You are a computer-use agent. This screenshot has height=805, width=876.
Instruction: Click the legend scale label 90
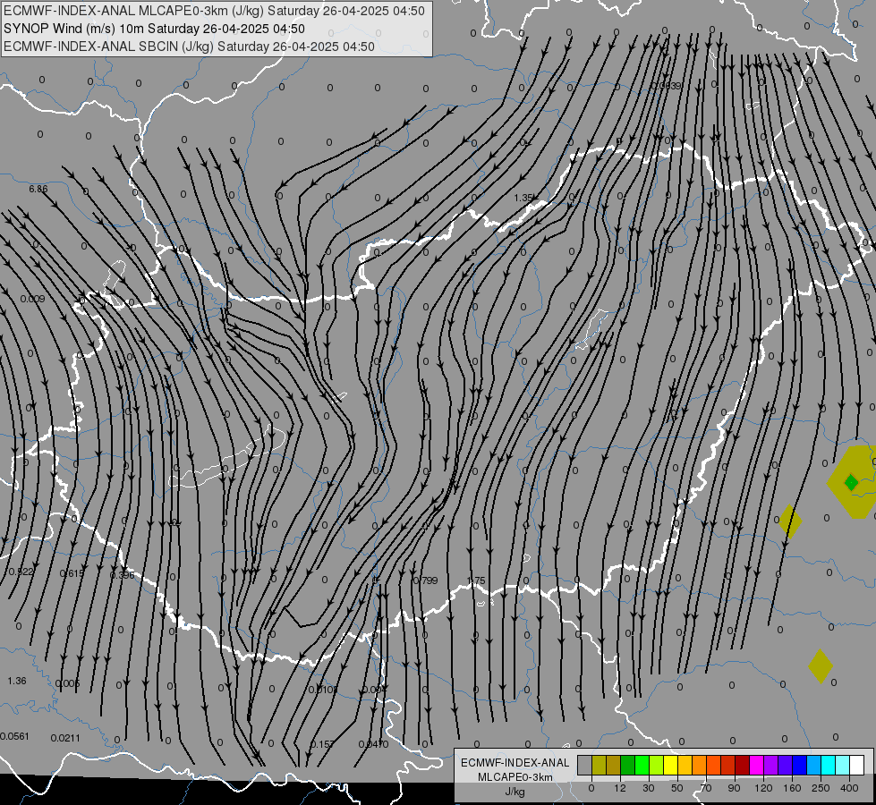(x=734, y=788)
